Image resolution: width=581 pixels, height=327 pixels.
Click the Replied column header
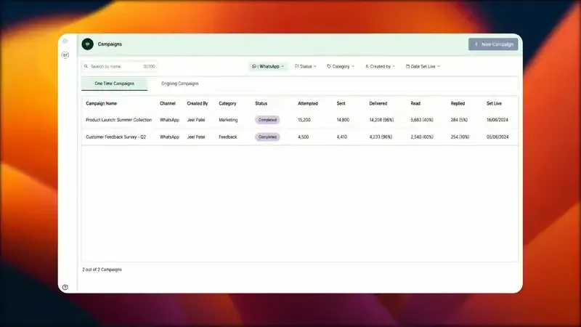tap(458, 103)
